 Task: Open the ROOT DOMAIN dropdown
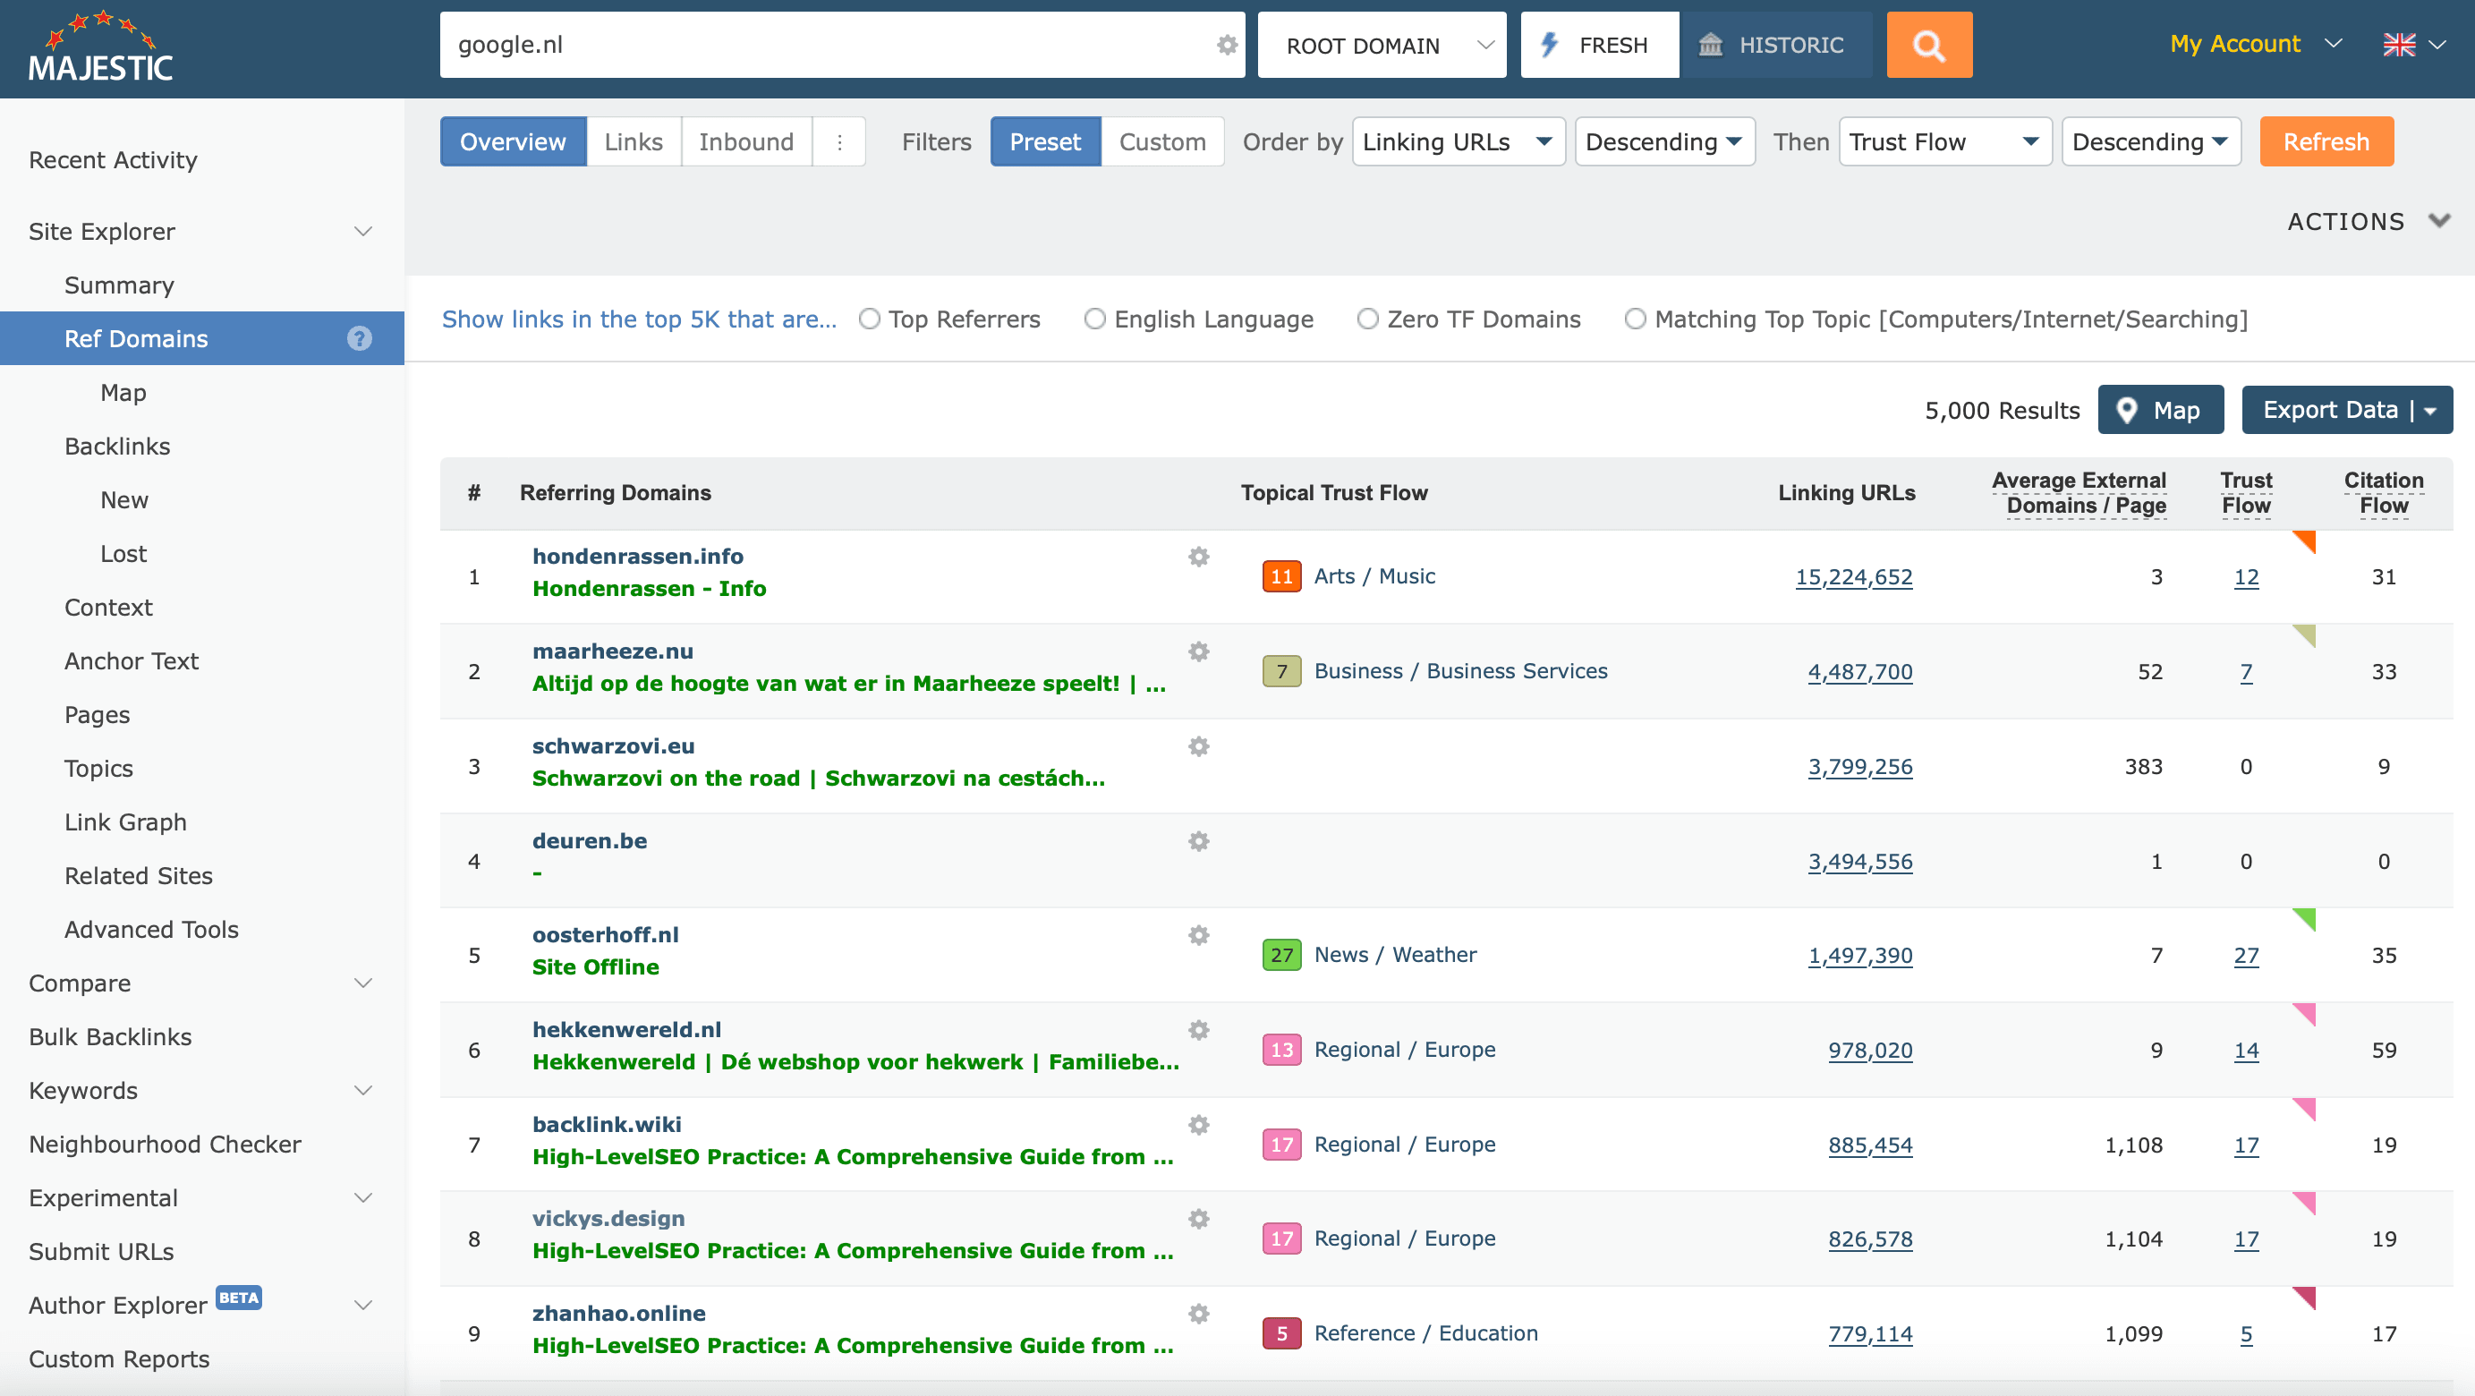(1381, 44)
